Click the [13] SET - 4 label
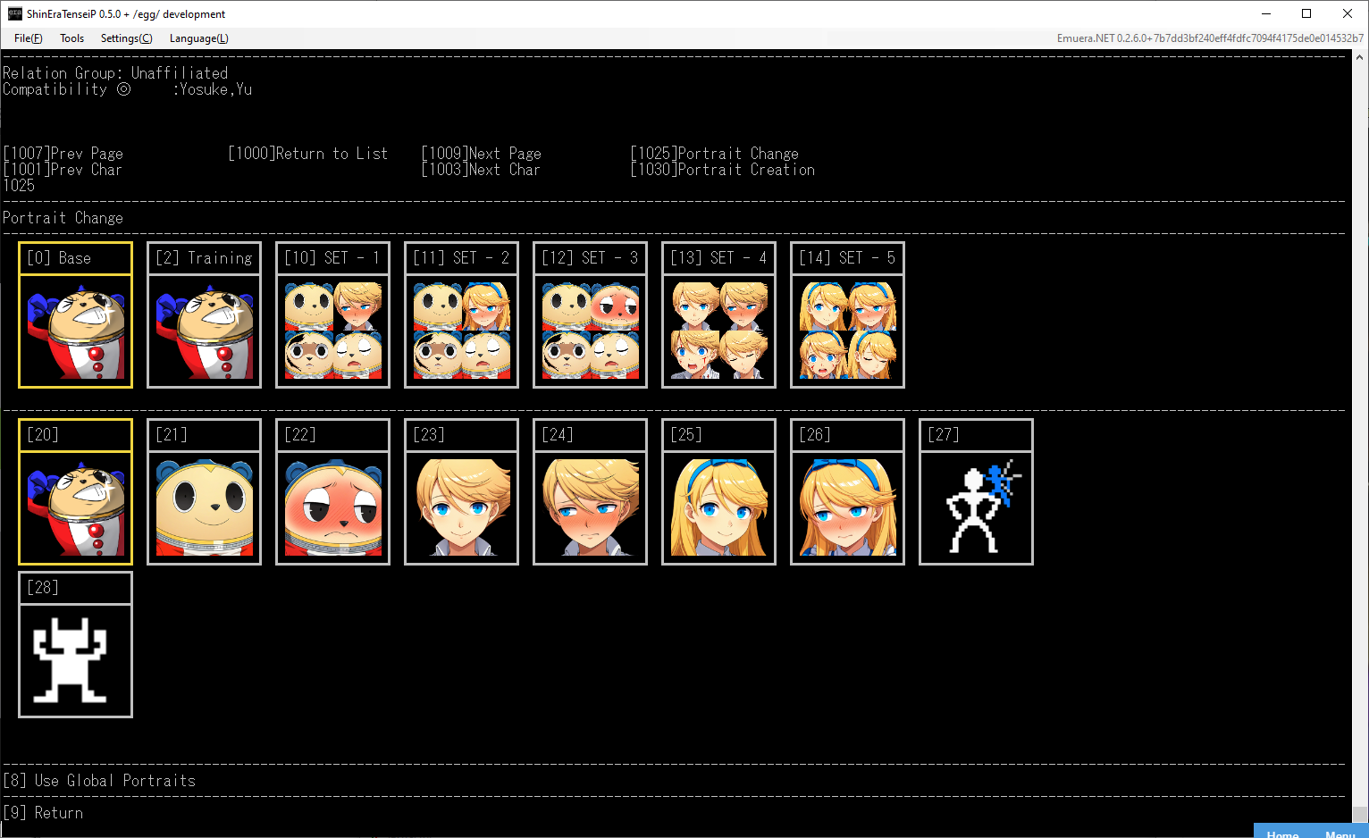The image size is (1369, 838). coord(718,258)
